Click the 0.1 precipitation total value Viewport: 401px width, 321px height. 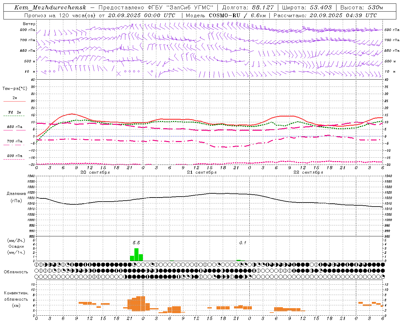(243, 243)
